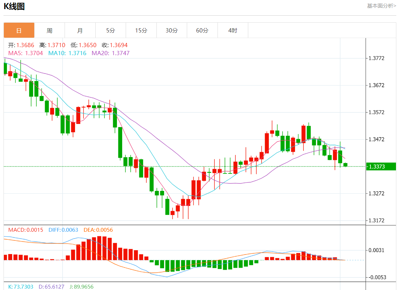Click the 1.3572 price axis label
Image resolution: width=404 pixels, height=290 pixels.
click(x=376, y=112)
